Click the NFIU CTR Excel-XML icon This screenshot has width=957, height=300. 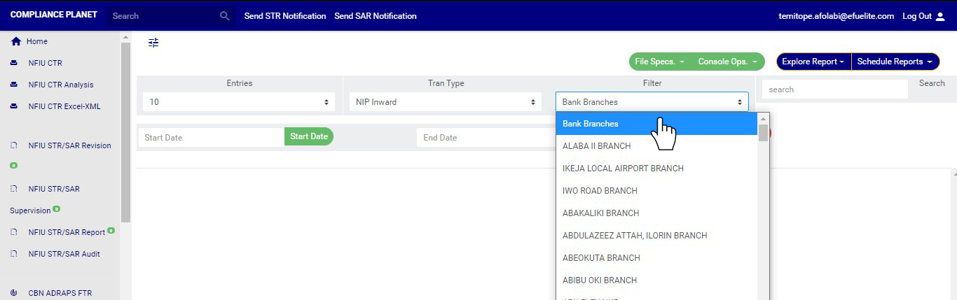13,106
